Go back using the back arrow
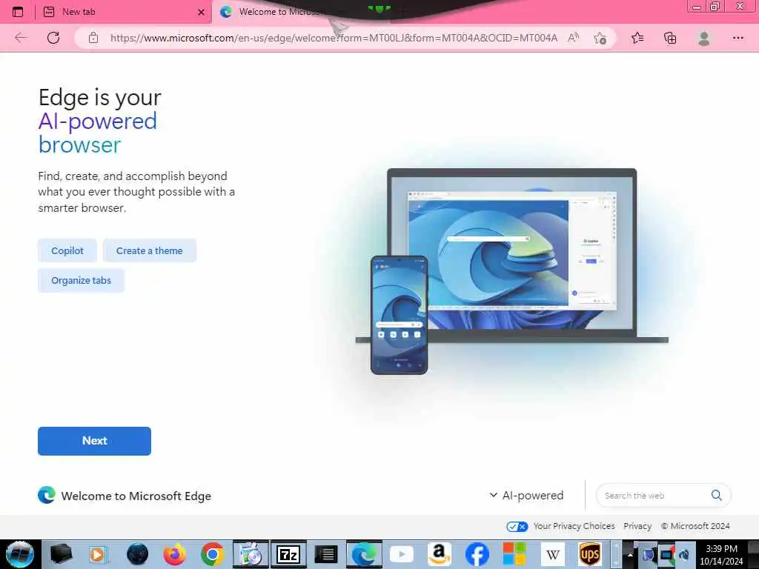Viewport: 759px width, 569px height. (21, 38)
